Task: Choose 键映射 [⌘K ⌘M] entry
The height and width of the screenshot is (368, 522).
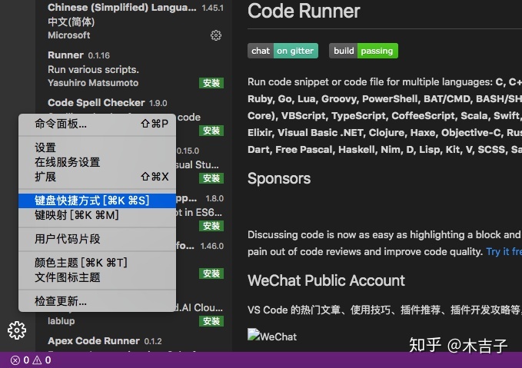Action: (97, 215)
